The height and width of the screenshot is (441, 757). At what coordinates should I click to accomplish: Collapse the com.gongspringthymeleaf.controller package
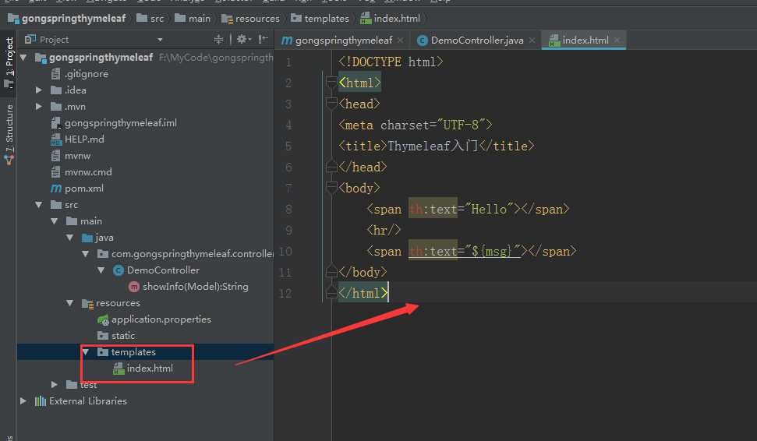[x=86, y=254]
